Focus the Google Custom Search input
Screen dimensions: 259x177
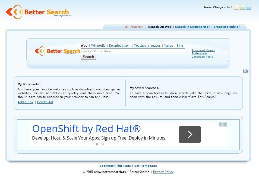133,51
